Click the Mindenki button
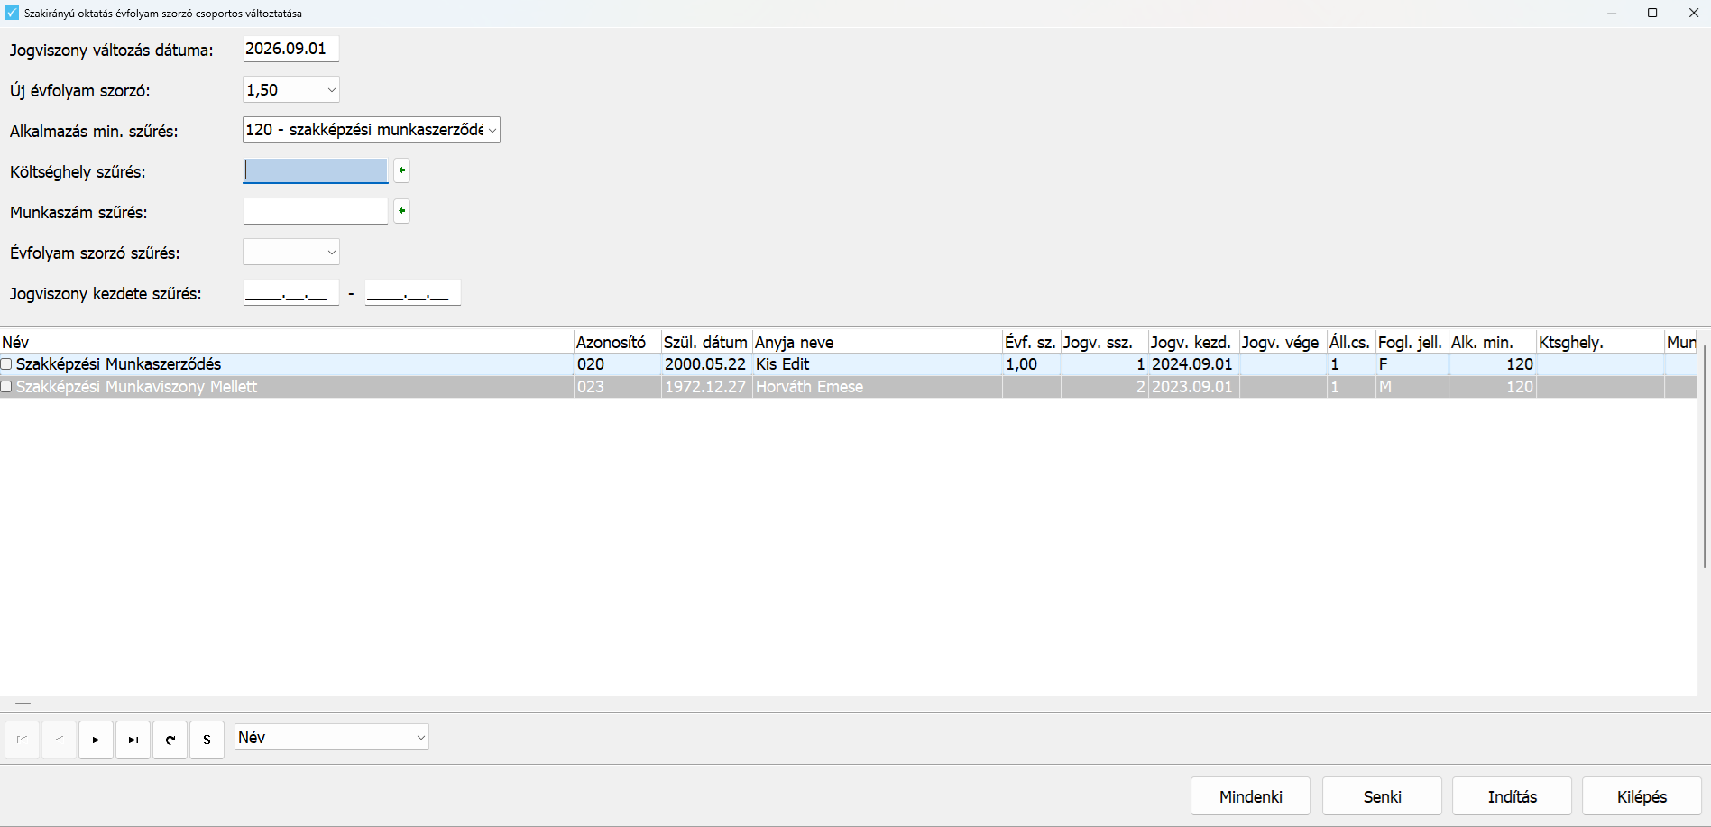Screen dimensions: 1711x827 pyautogui.click(x=1250, y=796)
